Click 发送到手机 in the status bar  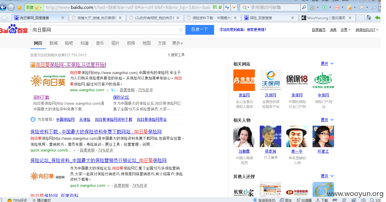point(265,200)
